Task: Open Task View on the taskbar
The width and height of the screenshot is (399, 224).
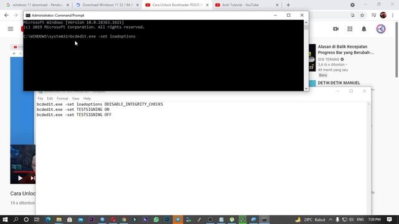Action: (37, 220)
